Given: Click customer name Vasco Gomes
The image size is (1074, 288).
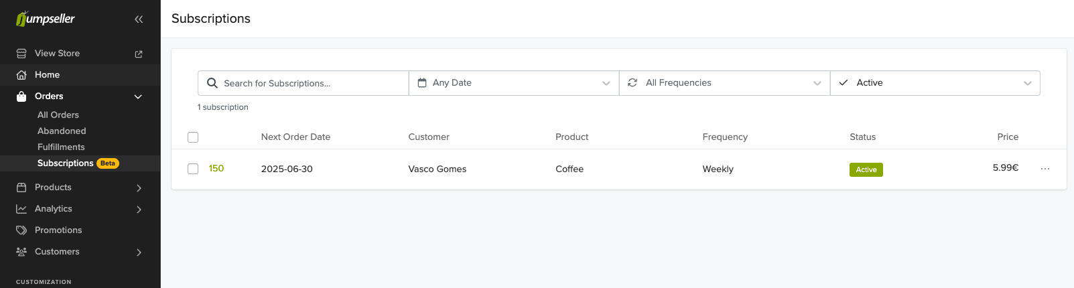Looking at the screenshot, I should (438, 169).
